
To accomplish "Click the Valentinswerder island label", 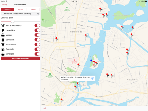I will (120, 15).
